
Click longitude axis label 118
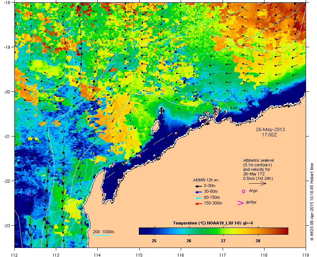(264, 255)
